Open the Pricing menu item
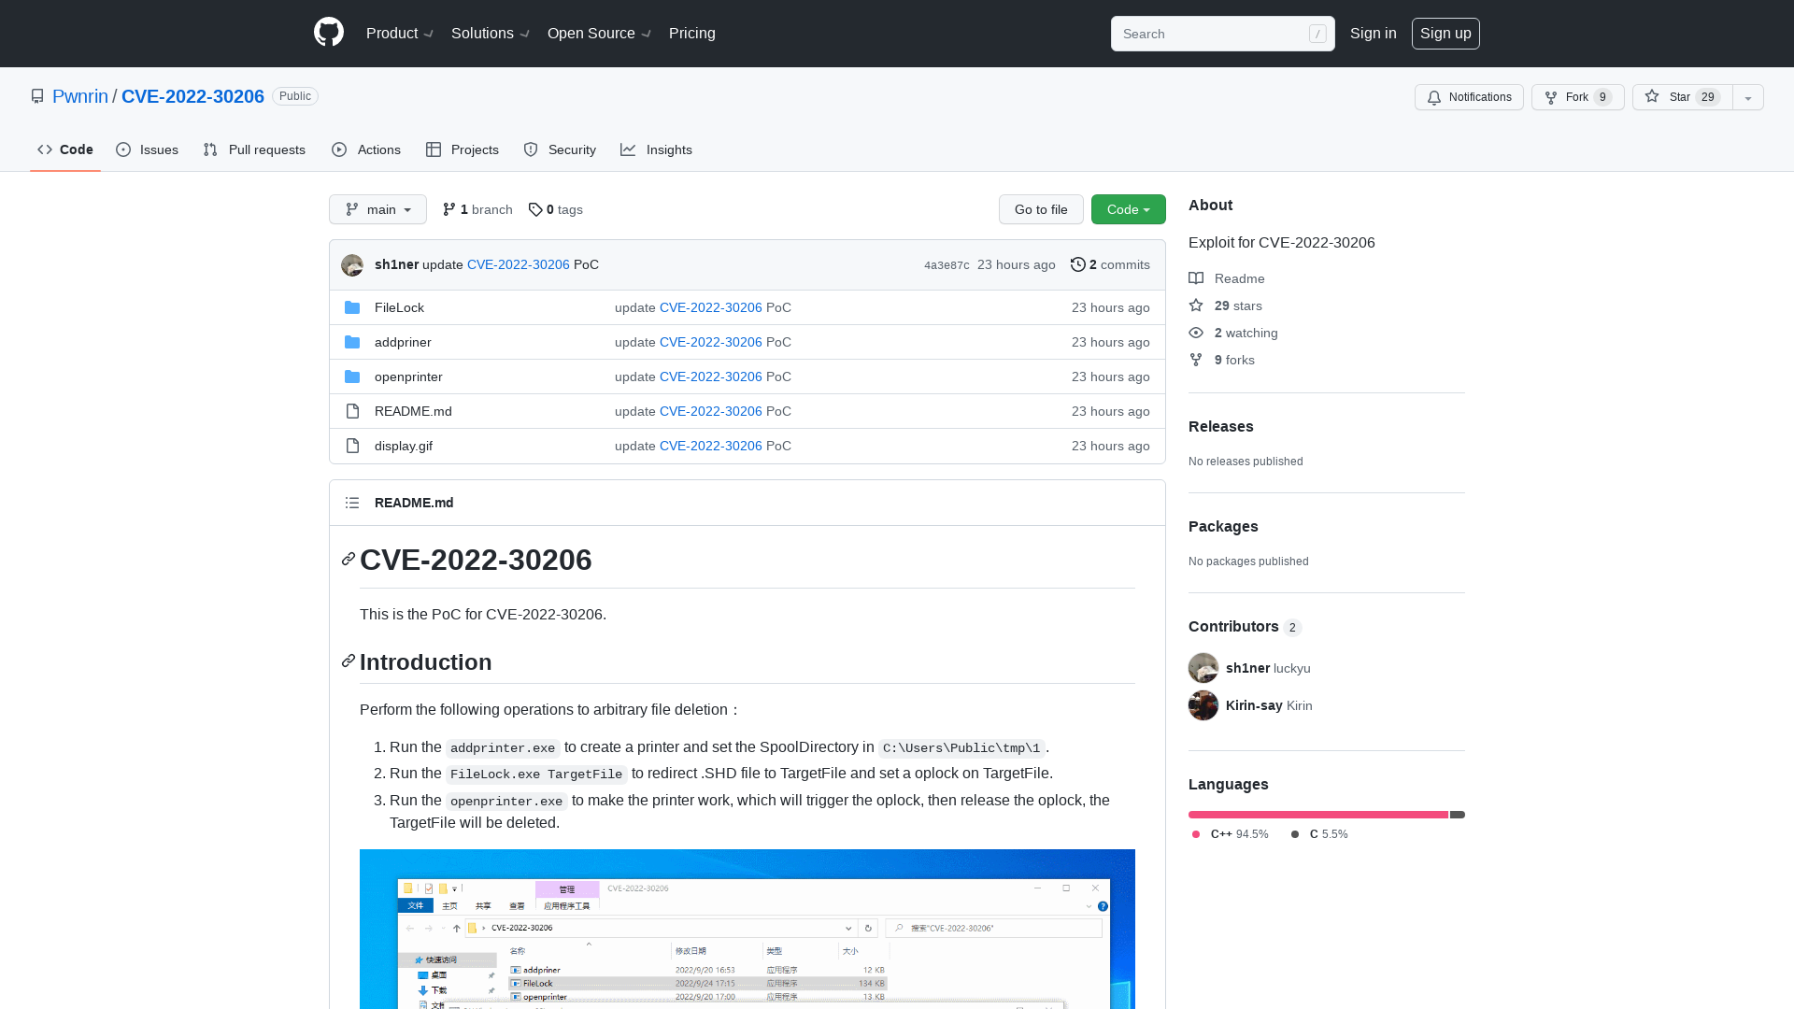Image resolution: width=1794 pixels, height=1009 pixels. (x=691, y=33)
